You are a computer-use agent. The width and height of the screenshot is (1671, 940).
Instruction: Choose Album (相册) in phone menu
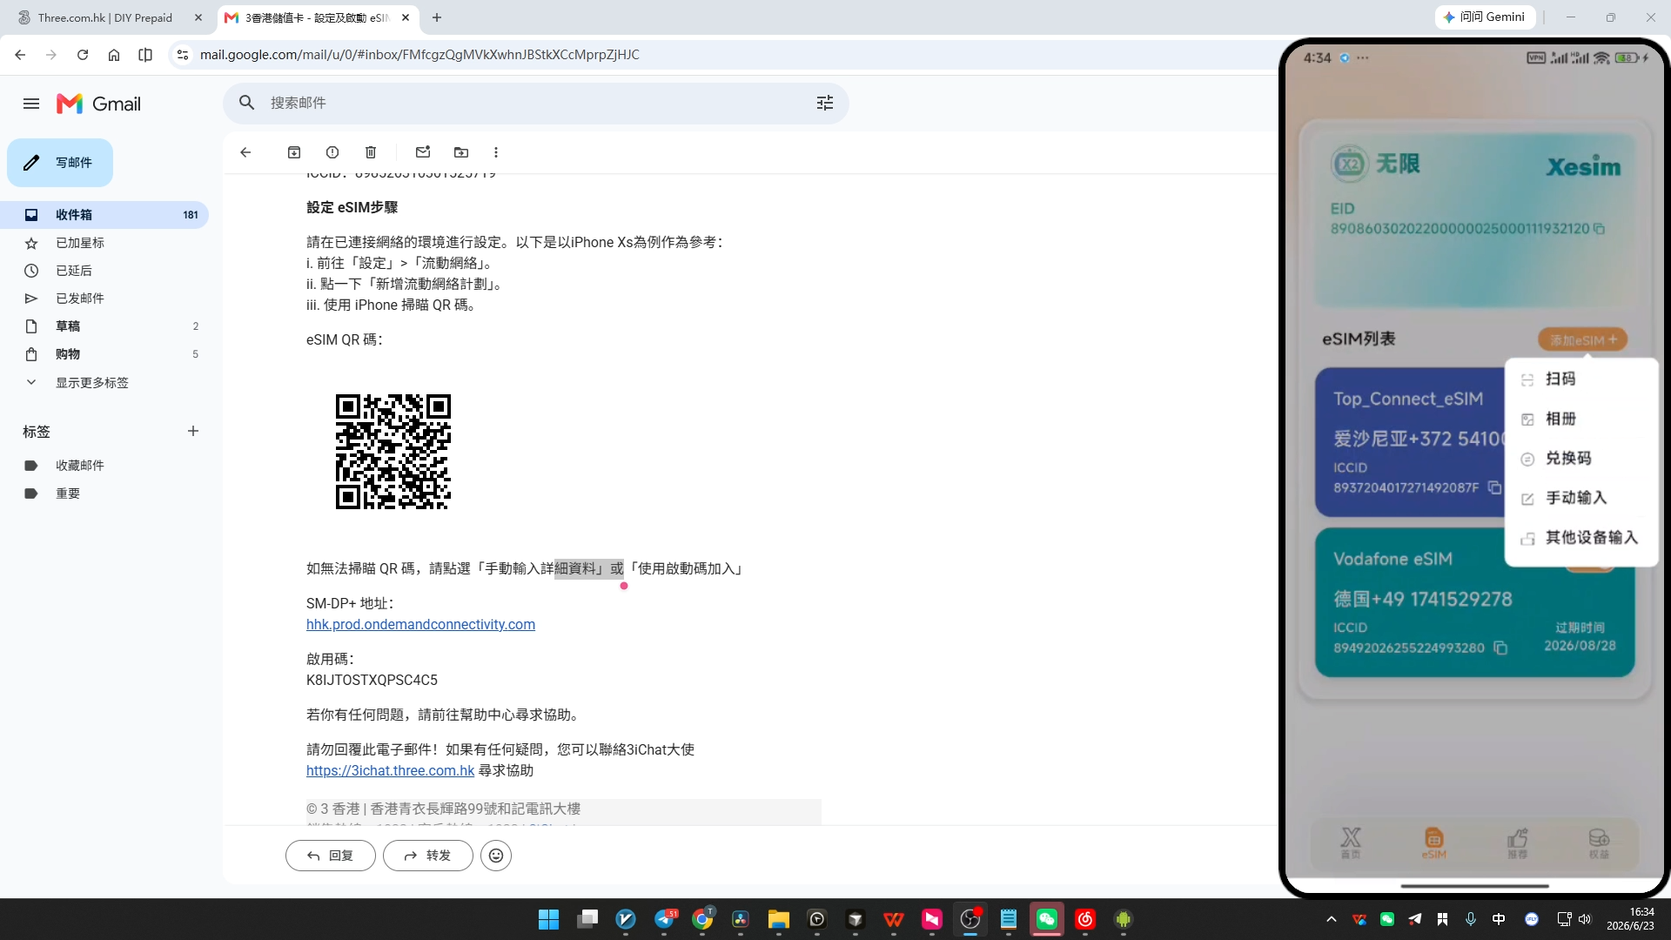click(x=1581, y=419)
